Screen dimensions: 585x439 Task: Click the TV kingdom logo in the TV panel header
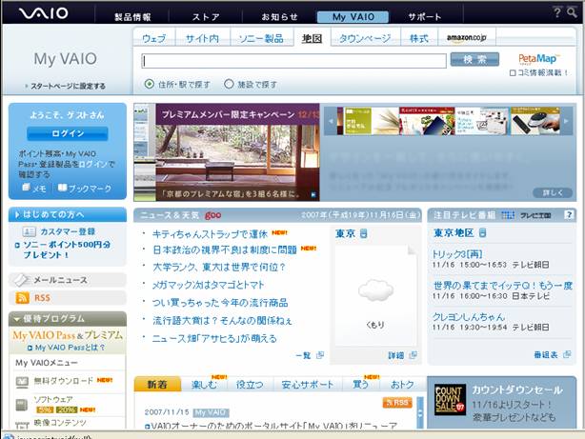pyautogui.click(x=526, y=215)
